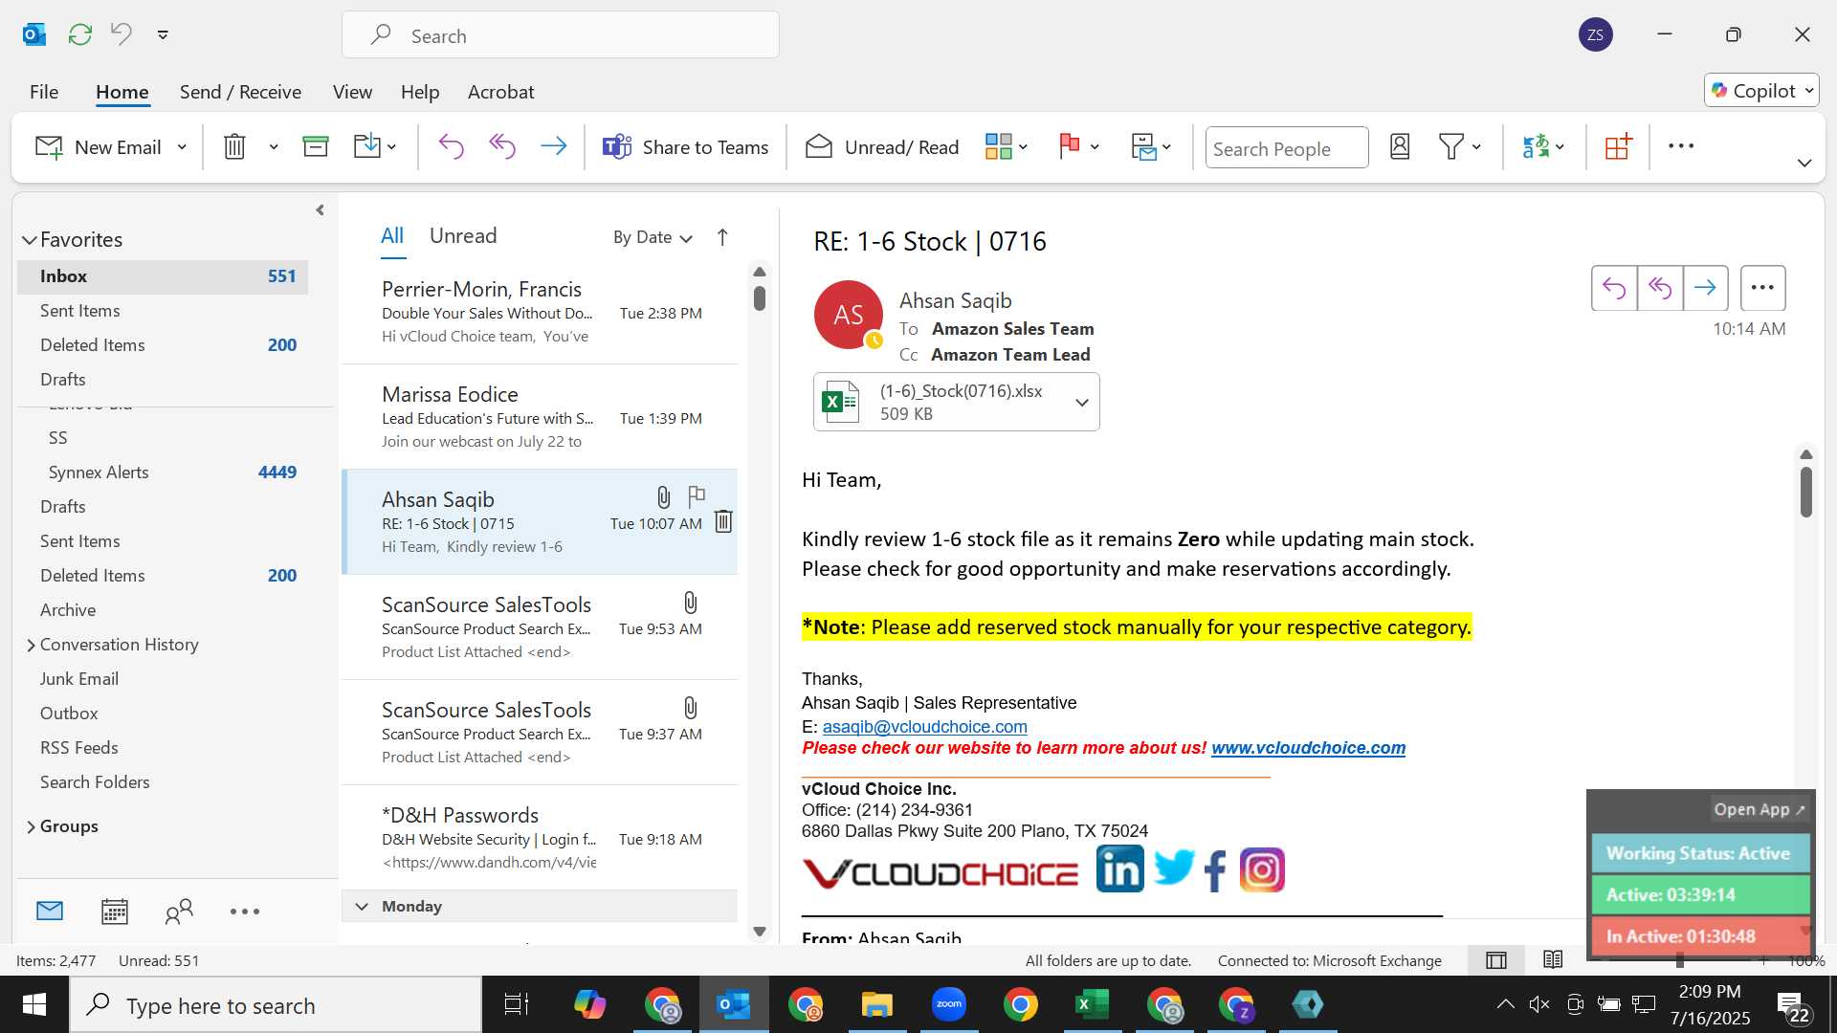The width and height of the screenshot is (1837, 1033).
Task: Open the By Date sort dropdown
Action: point(653,237)
